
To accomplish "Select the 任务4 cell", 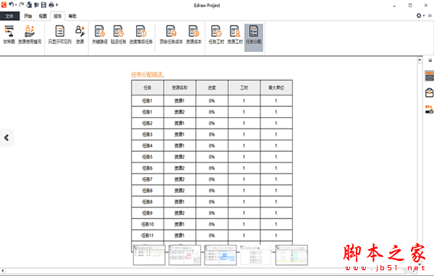I will pos(148,146).
